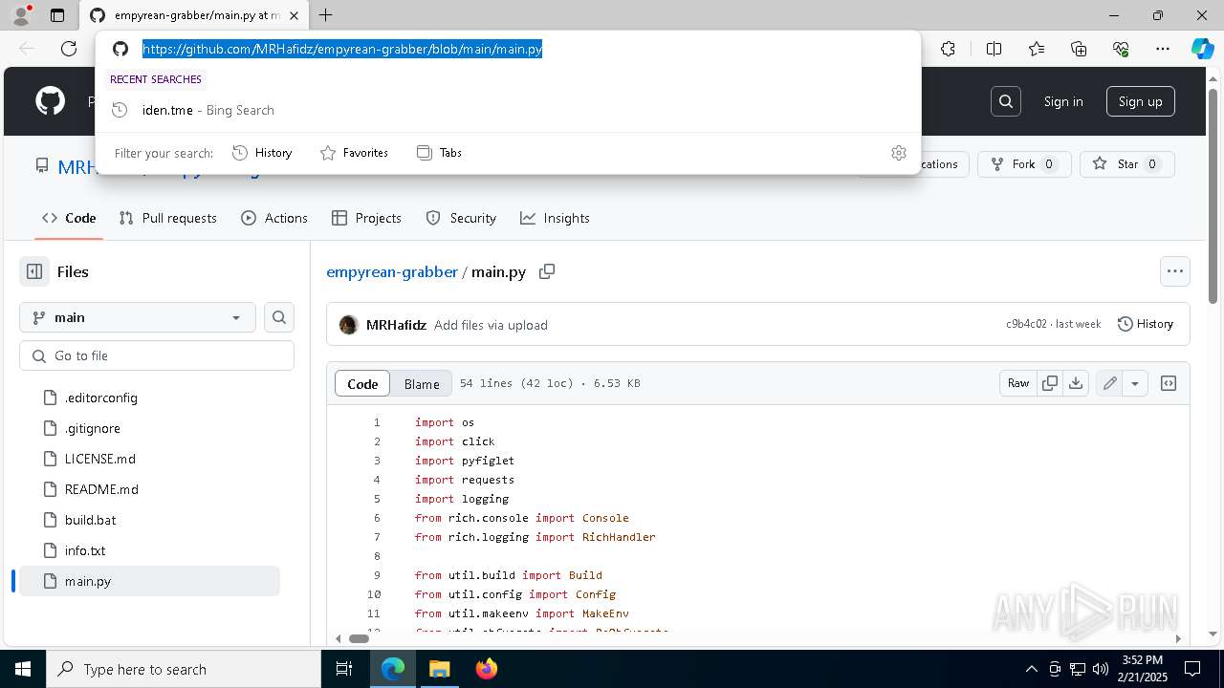Click the Sign in link
The height and width of the screenshot is (688, 1224).
1063,101
